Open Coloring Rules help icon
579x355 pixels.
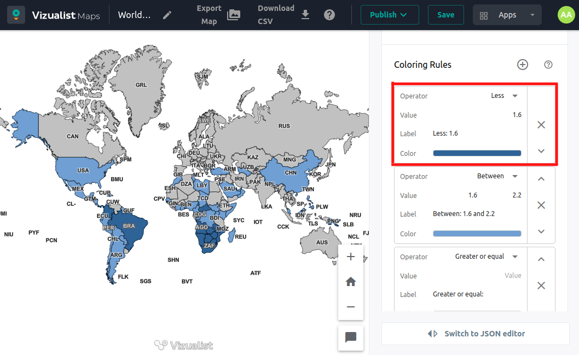click(x=548, y=65)
